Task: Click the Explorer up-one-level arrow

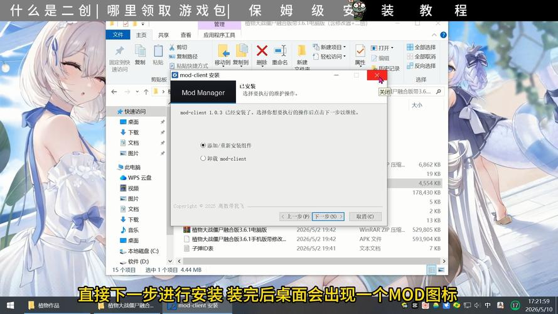Action: coord(146,92)
